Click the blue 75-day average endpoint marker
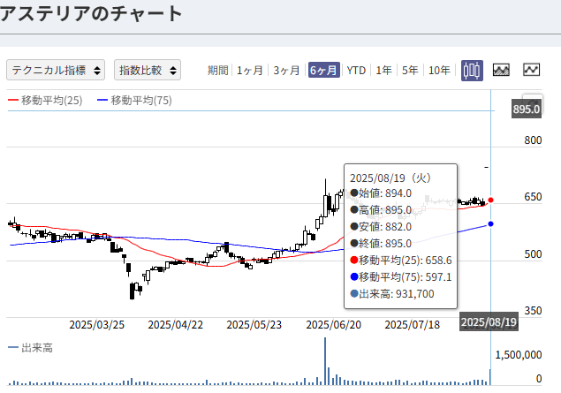The width and height of the screenshot is (561, 393). tap(490, 223)
